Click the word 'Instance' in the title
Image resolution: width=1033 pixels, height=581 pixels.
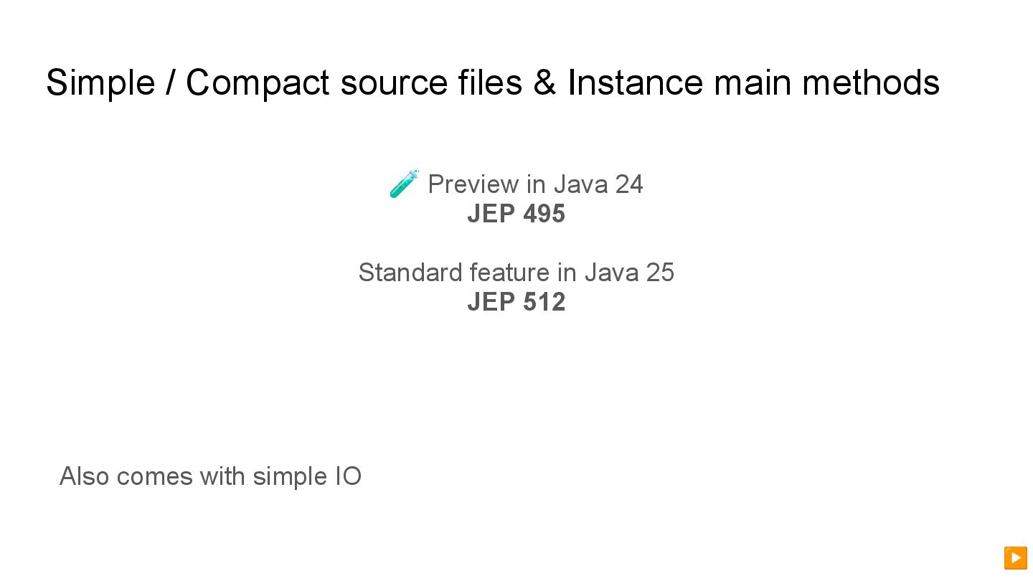[635, 82]
